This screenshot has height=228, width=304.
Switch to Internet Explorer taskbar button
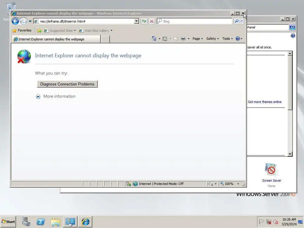tap(85, 221)
